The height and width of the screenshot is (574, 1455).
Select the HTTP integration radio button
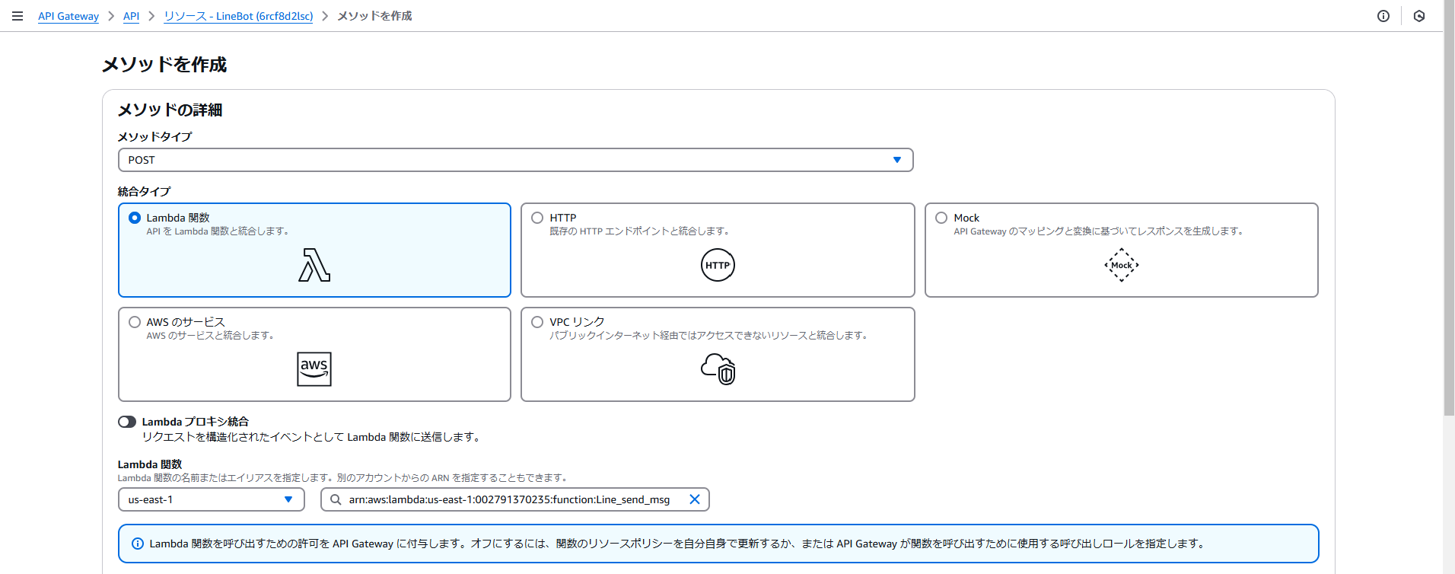click(537, 218)
